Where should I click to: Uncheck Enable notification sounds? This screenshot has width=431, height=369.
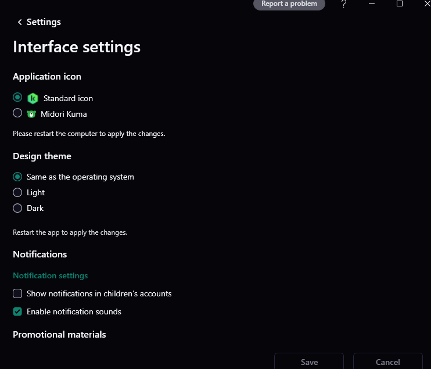coord(17,311)
